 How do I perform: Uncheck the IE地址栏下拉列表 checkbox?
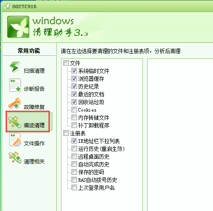74,141
